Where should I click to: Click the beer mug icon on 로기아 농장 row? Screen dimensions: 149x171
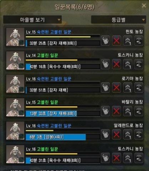pyautogui.click(x=105, y=88)
